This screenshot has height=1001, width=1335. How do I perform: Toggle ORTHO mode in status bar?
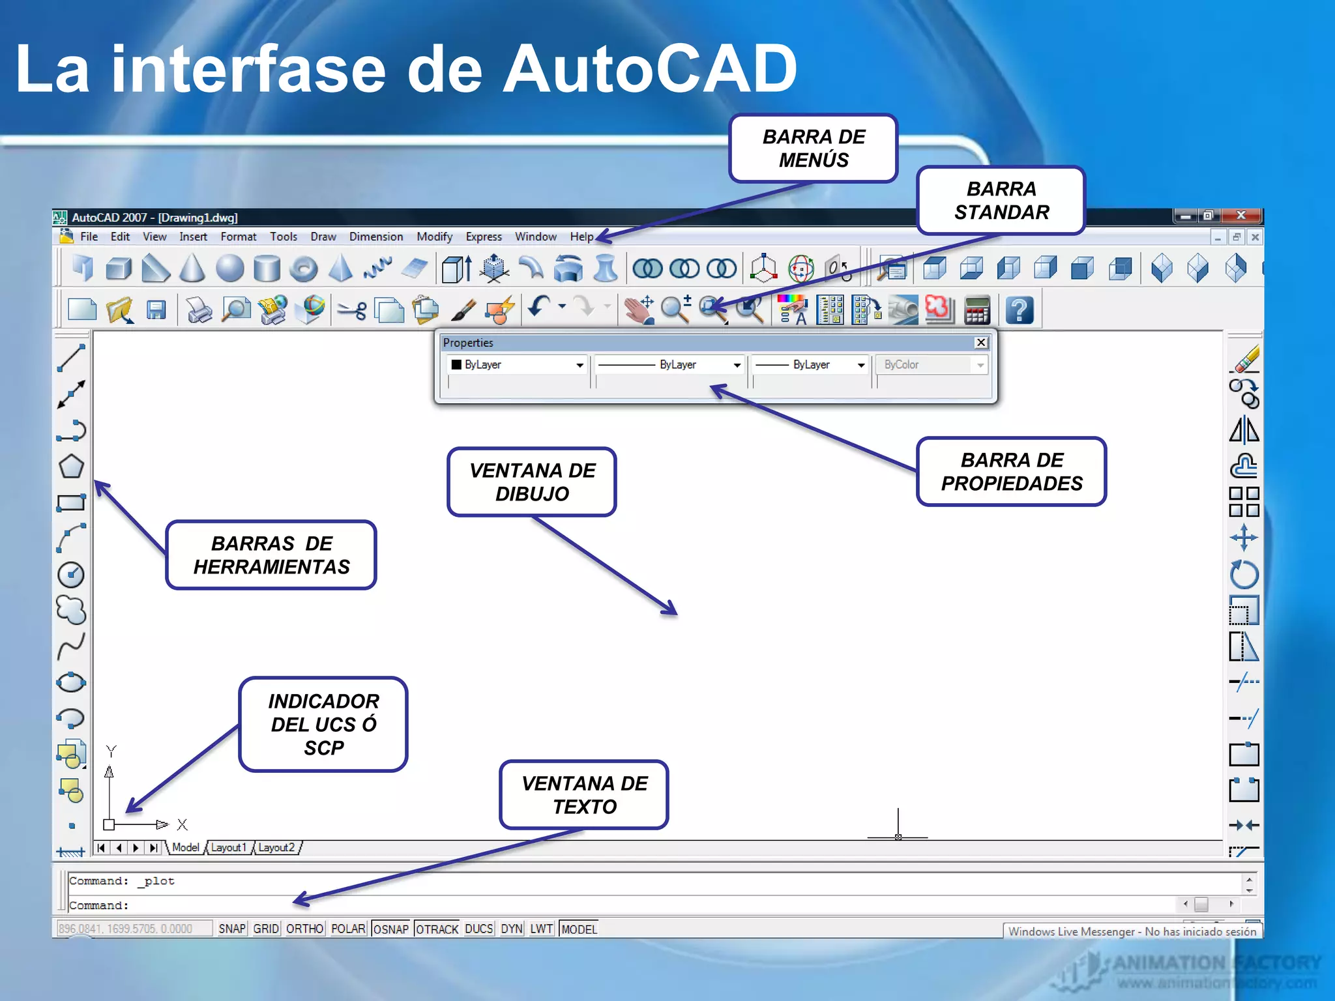click(304, 929)
